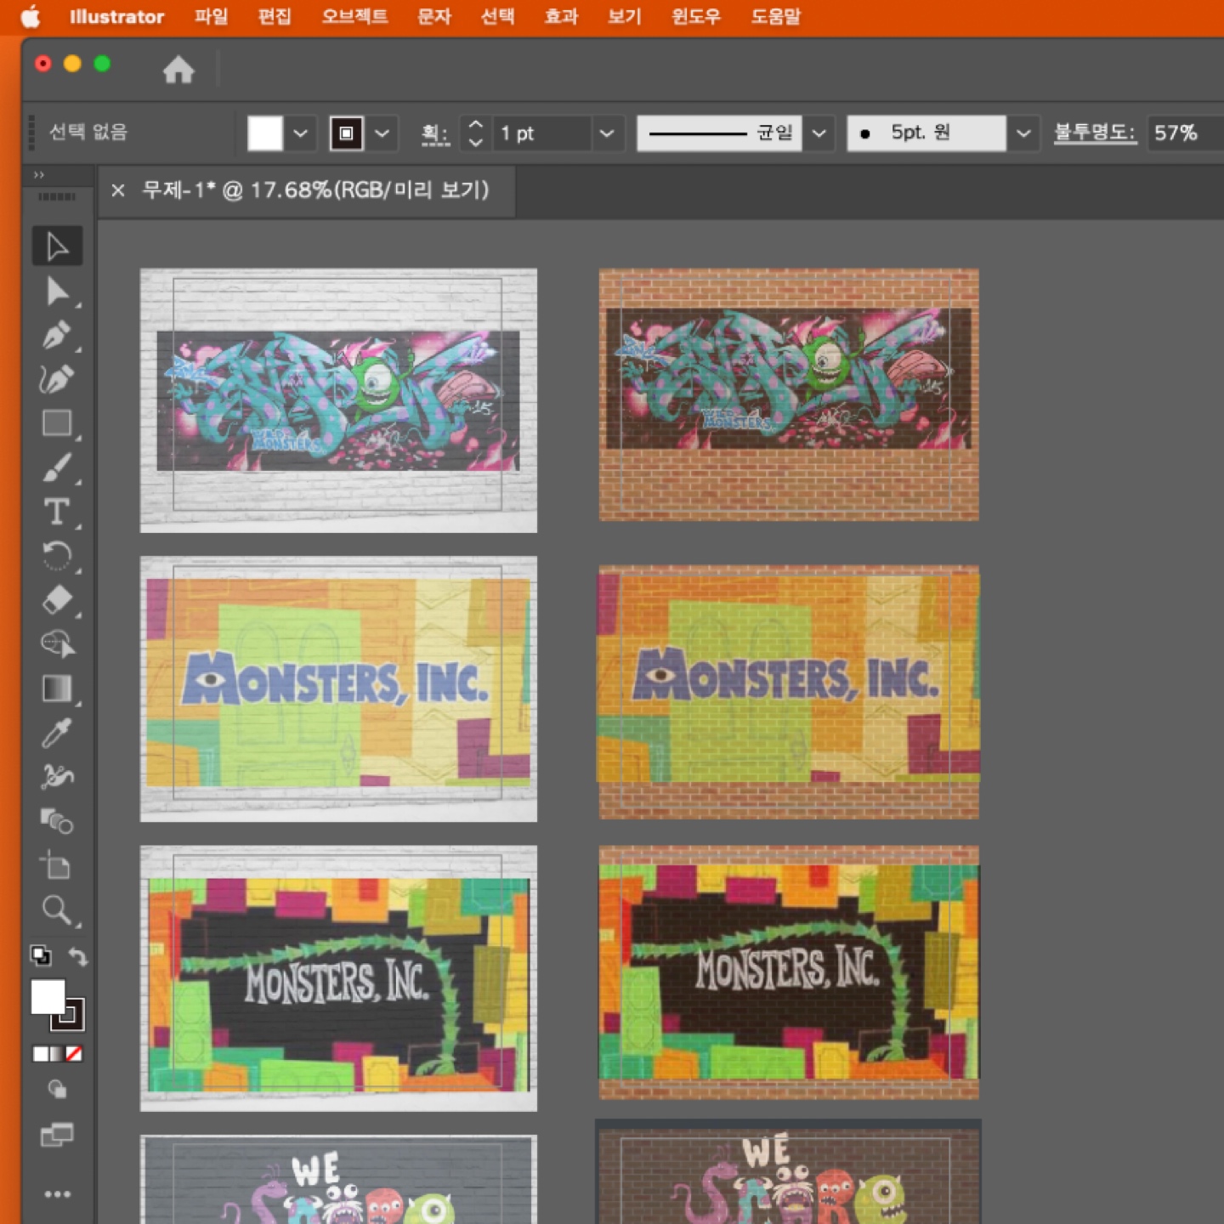Select the Puppet Warp tool
Screen dimensions: 1224x1224
click(x=57, y=777)
